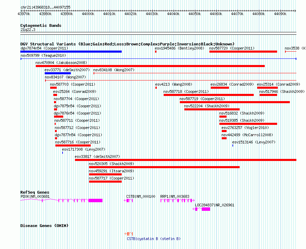This screenshot has height=249, width=306.
Task: Select the esv25264 (Conrad2009) label
Action: click(x=75, y=91)
